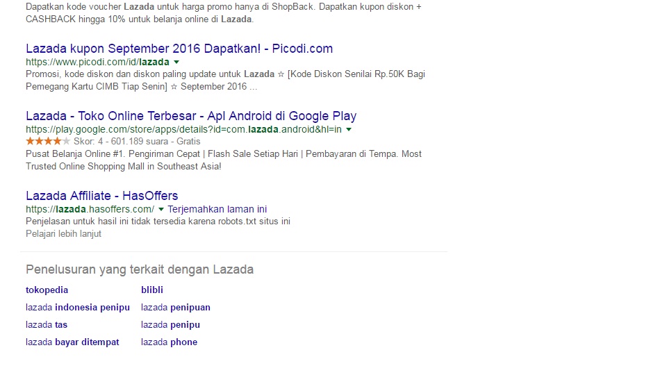Click Terjemahkan laman ini link
667x375 pixels.
217,209
